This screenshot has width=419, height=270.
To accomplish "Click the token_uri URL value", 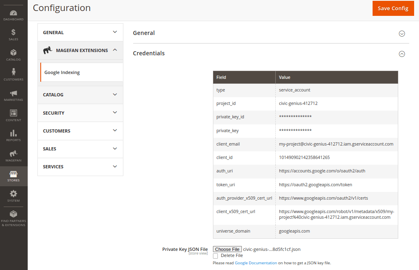I will pyautogui.click(x=315, y=185).
